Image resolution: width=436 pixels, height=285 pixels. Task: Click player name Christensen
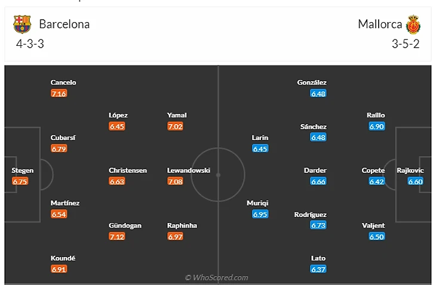click(x=128, y=171)
